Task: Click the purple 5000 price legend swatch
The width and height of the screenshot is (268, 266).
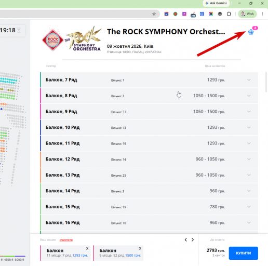Action: [x=20, y=256]
